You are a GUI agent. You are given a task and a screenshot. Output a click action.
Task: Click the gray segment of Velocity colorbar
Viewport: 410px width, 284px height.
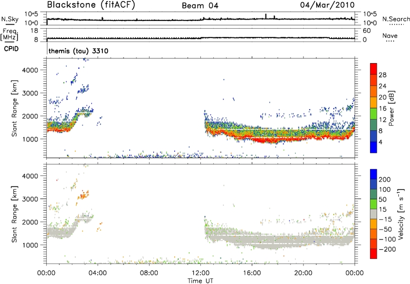374,214
